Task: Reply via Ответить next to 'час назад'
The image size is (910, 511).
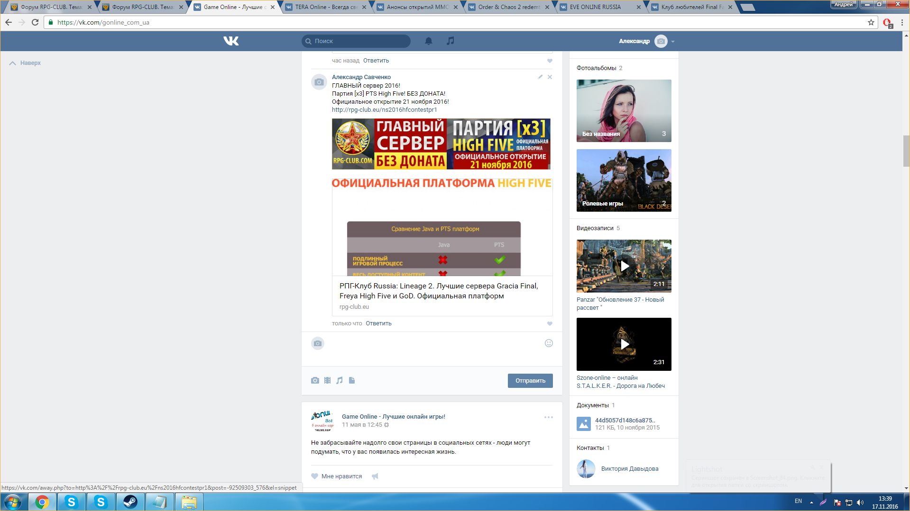Action: (376, 61)
